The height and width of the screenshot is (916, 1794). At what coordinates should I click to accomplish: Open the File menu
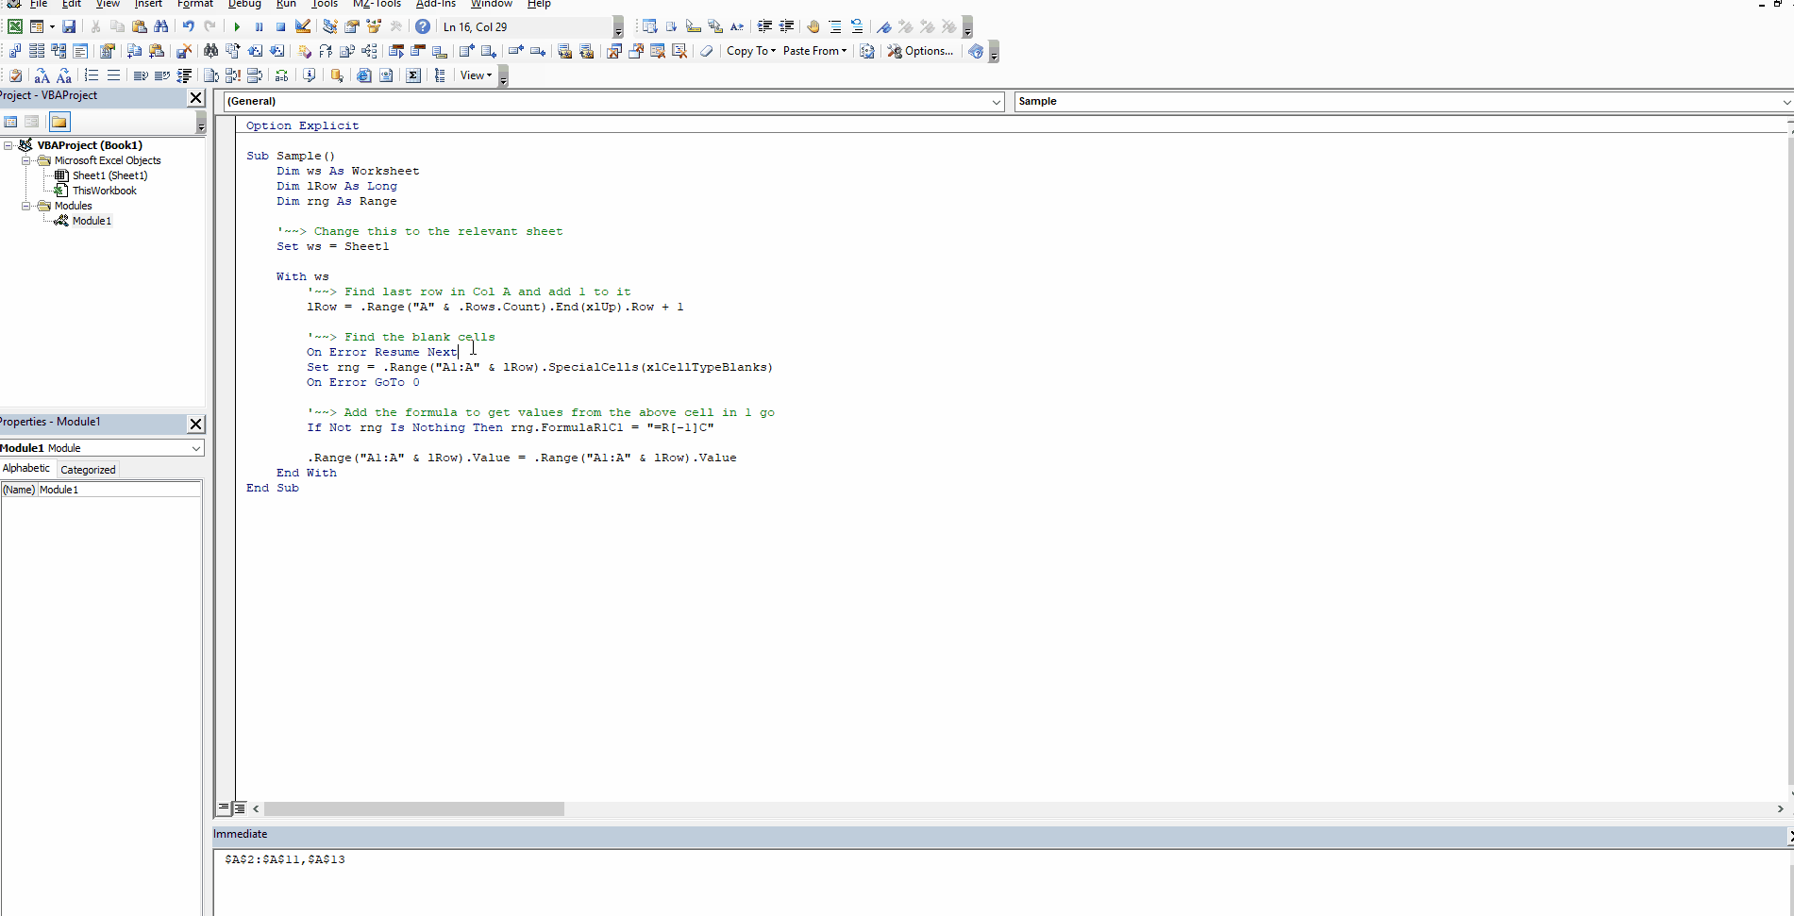point(39,4)
